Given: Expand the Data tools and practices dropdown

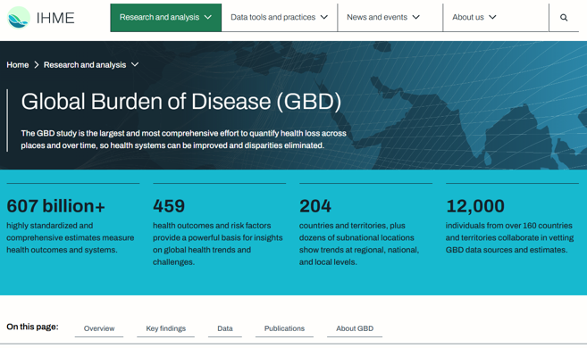Looking at the screenshot, I should [x=280, y=18].
